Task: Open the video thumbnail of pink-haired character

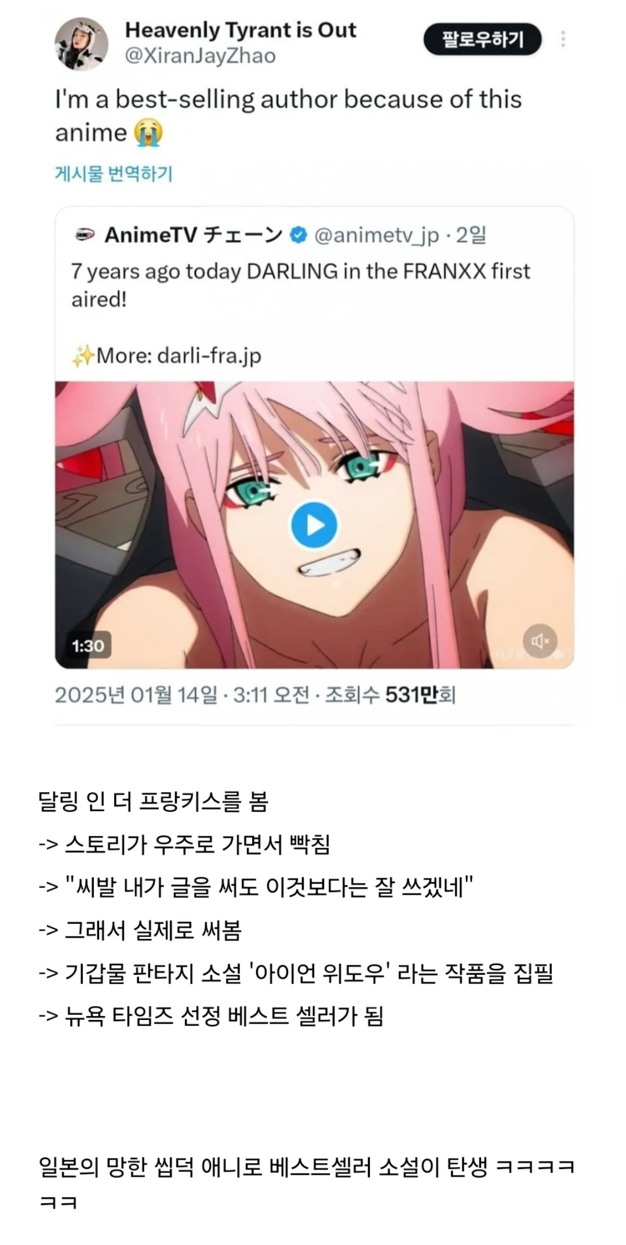Action: coord(314,525)
